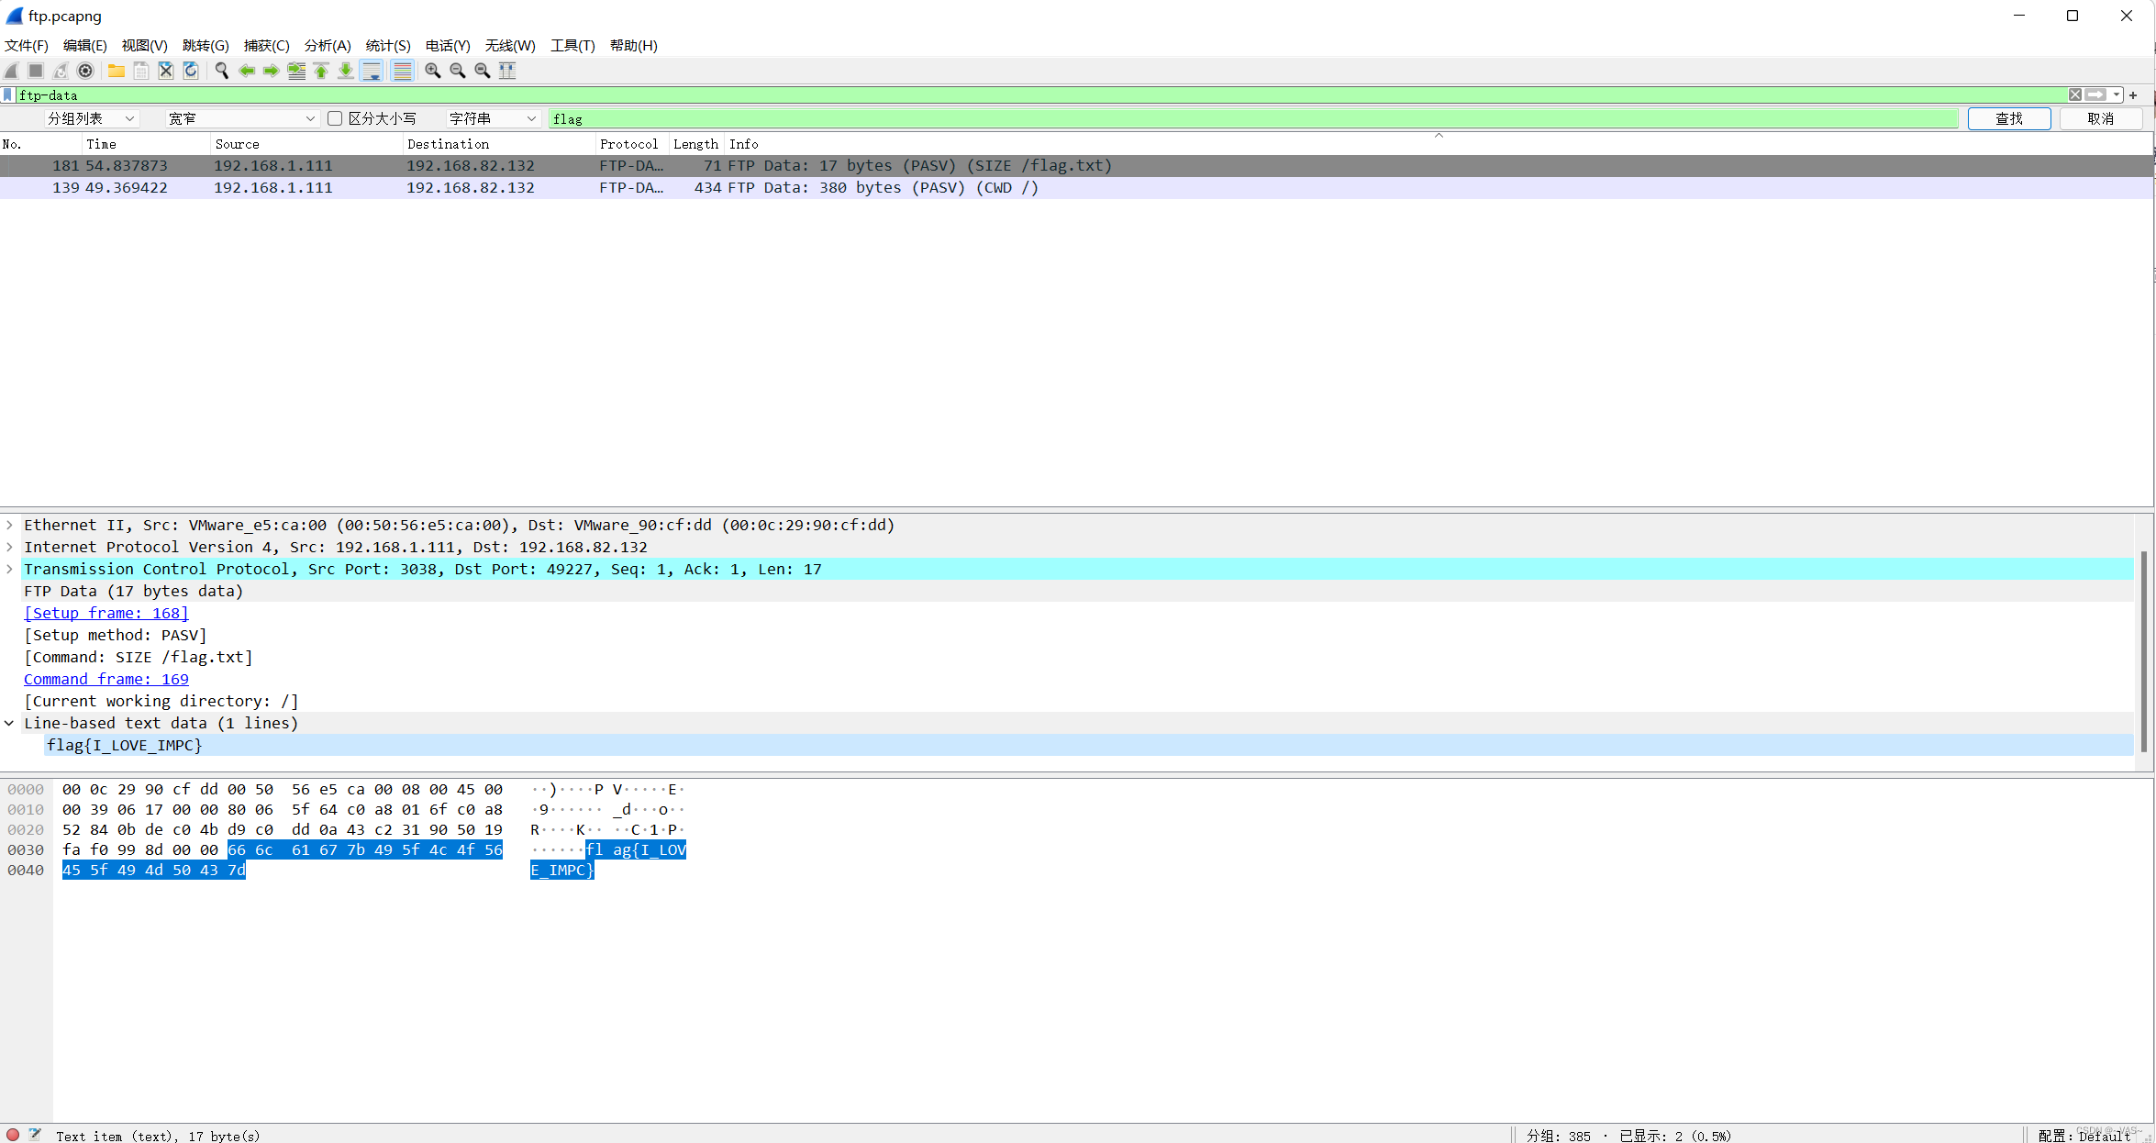Expand the Internet Protocol Version 4 row

(10, 547)
